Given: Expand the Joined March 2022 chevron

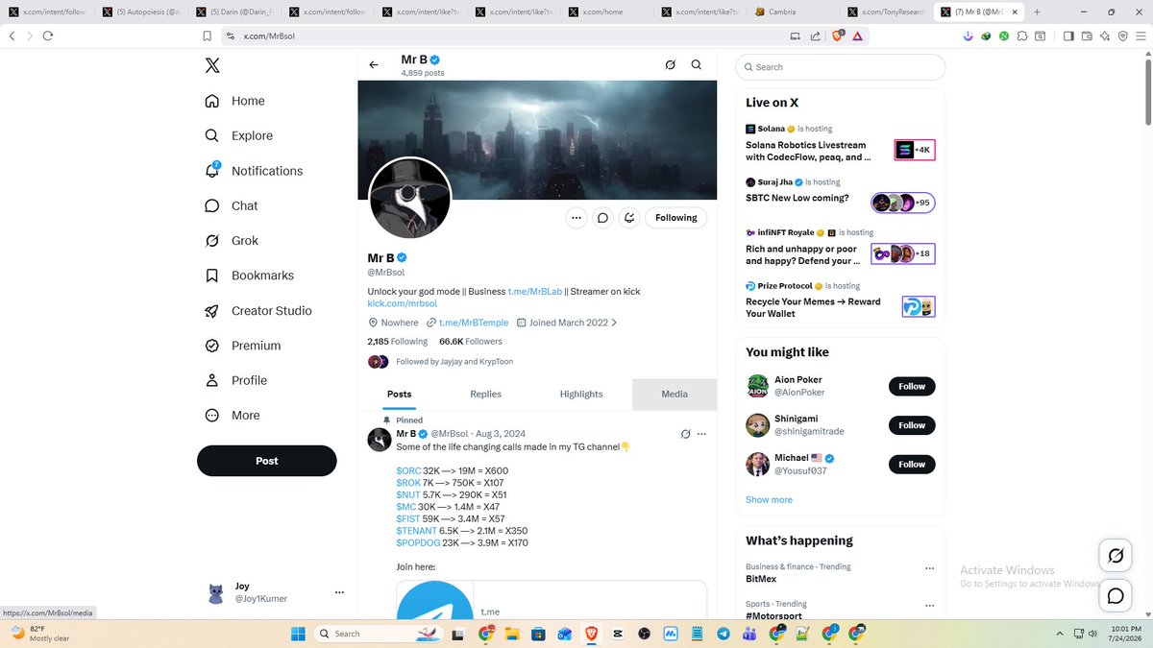Looking at the screenshot, I should (x=614, y=323).
